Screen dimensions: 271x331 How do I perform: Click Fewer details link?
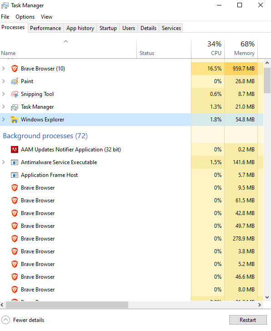point(29,320)
